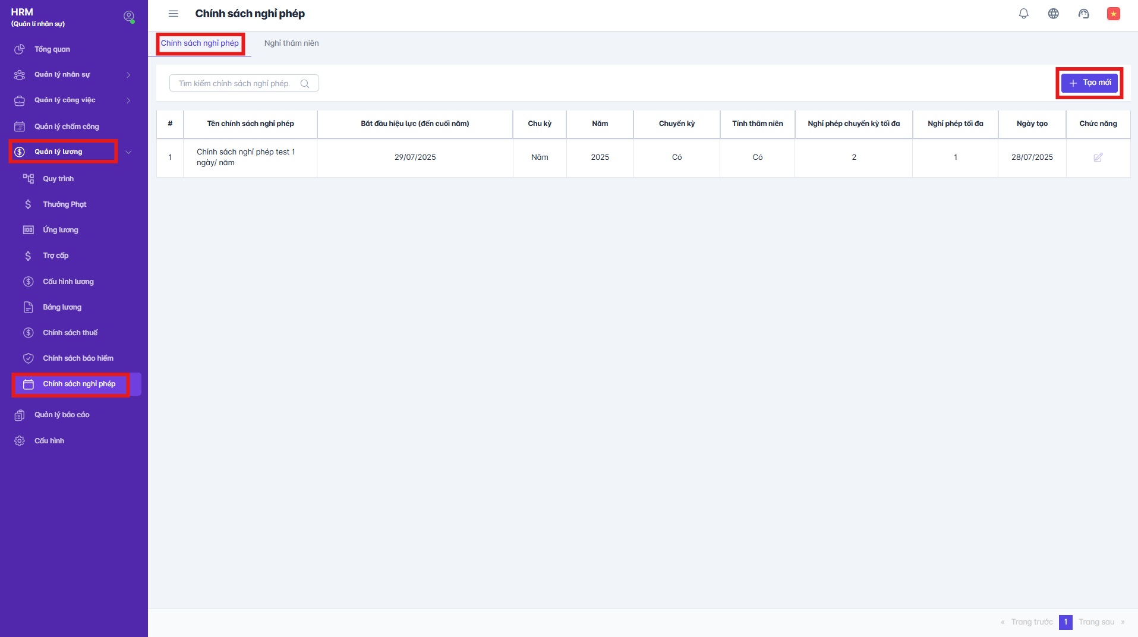Click the notification bell icon
The height and width of the screenshot is (637, 1138).
click(1023, 14)
